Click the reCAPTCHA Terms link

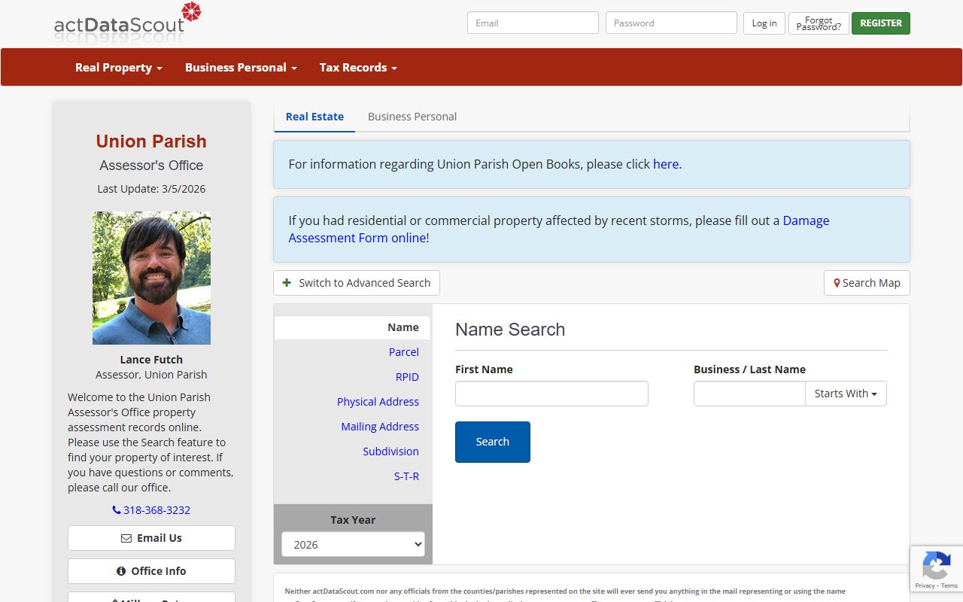click(x=949, y=585)
